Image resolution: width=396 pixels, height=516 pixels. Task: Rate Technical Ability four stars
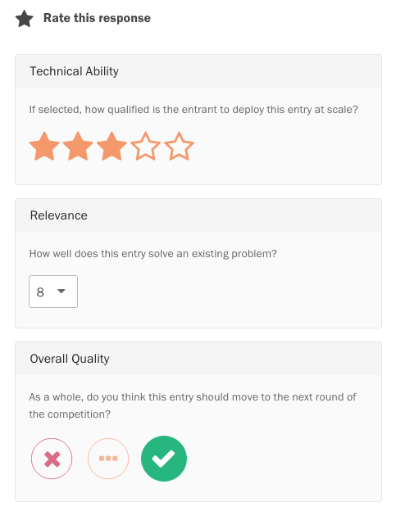click(x=145, y=147)
